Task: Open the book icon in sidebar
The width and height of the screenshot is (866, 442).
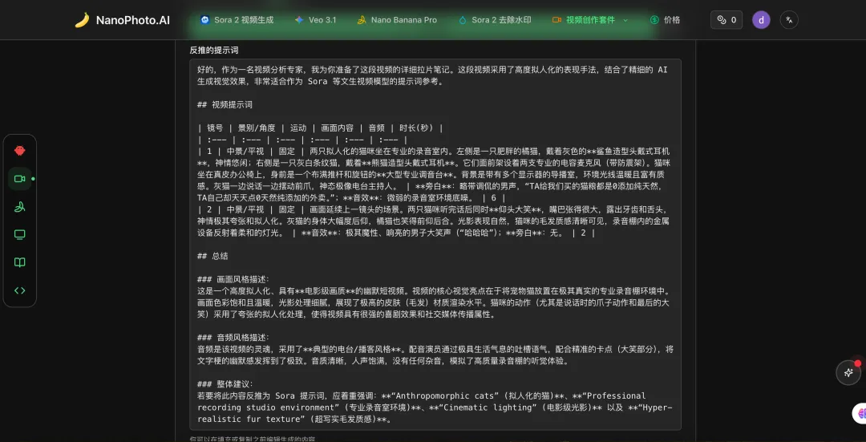Action: [20, 262]
